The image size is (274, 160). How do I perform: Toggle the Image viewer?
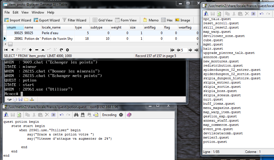pyautogui.click(x=183, y=20)
